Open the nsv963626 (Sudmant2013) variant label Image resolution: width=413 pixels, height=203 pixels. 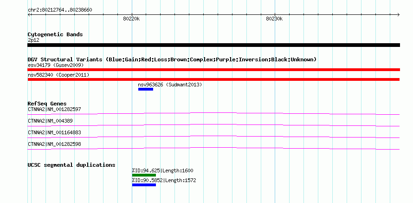click(x=170, y=85)
